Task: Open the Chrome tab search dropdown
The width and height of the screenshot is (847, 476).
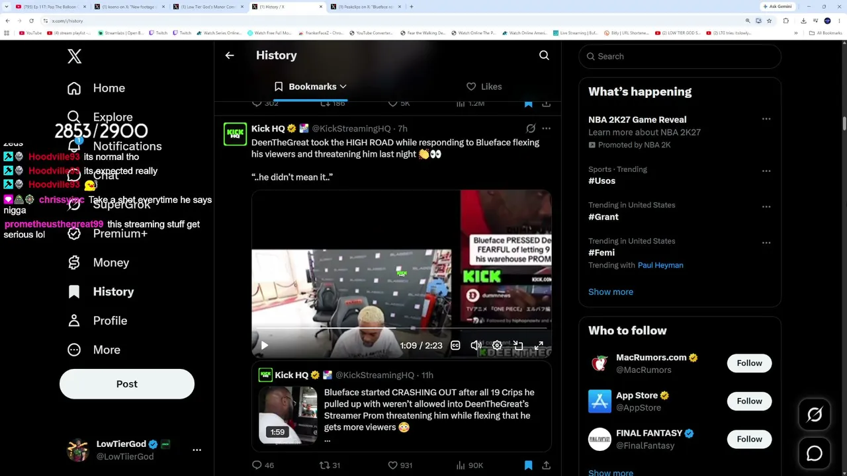Action: coord(7,7)
